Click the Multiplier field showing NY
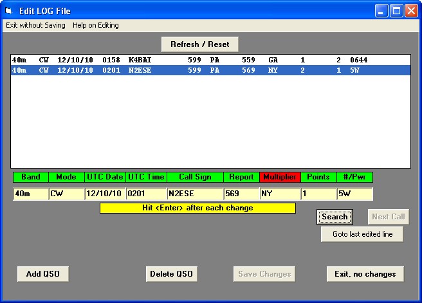422x303 pixels. click(279, 194)
